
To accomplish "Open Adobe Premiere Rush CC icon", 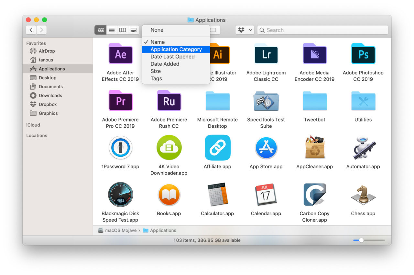I will [169, 101].
